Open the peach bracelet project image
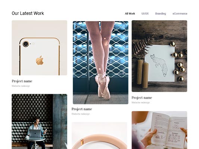 [99, 136]
